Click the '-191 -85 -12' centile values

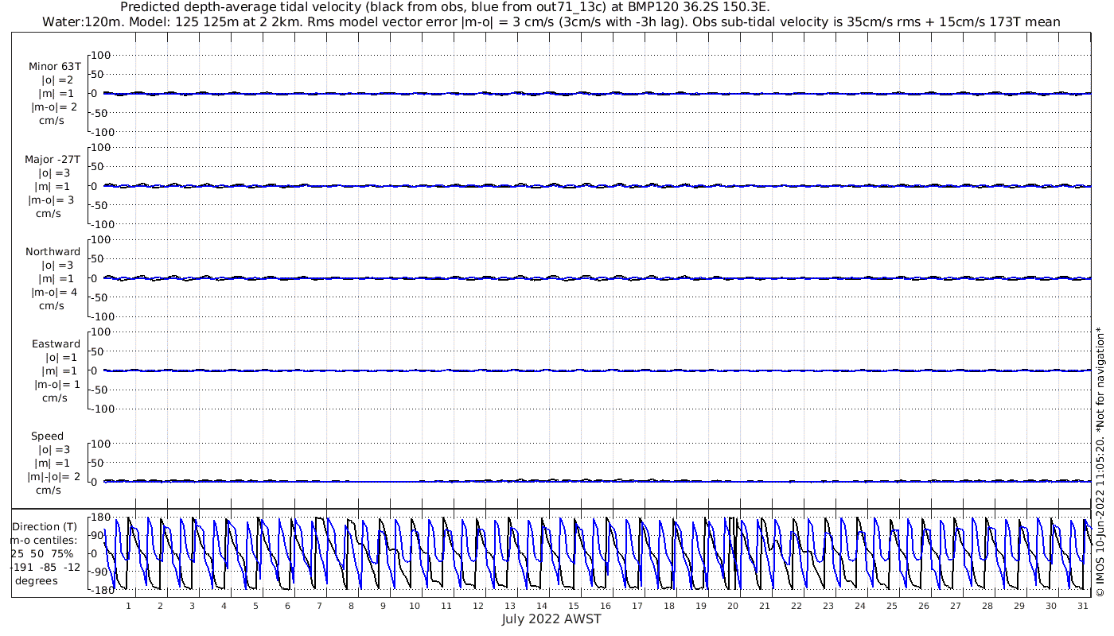pyautogui.click(x=45, y=567)
